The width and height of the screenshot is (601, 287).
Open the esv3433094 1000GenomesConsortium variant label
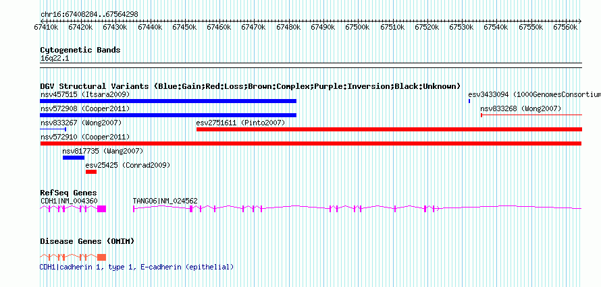[x=534, y=94]
